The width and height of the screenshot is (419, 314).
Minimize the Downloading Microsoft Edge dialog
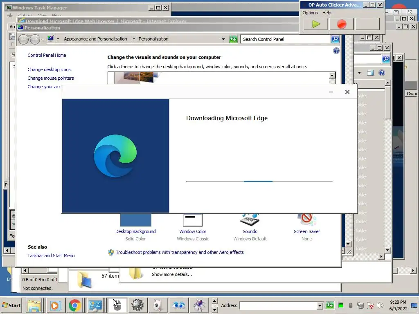(x=331, y=92)
